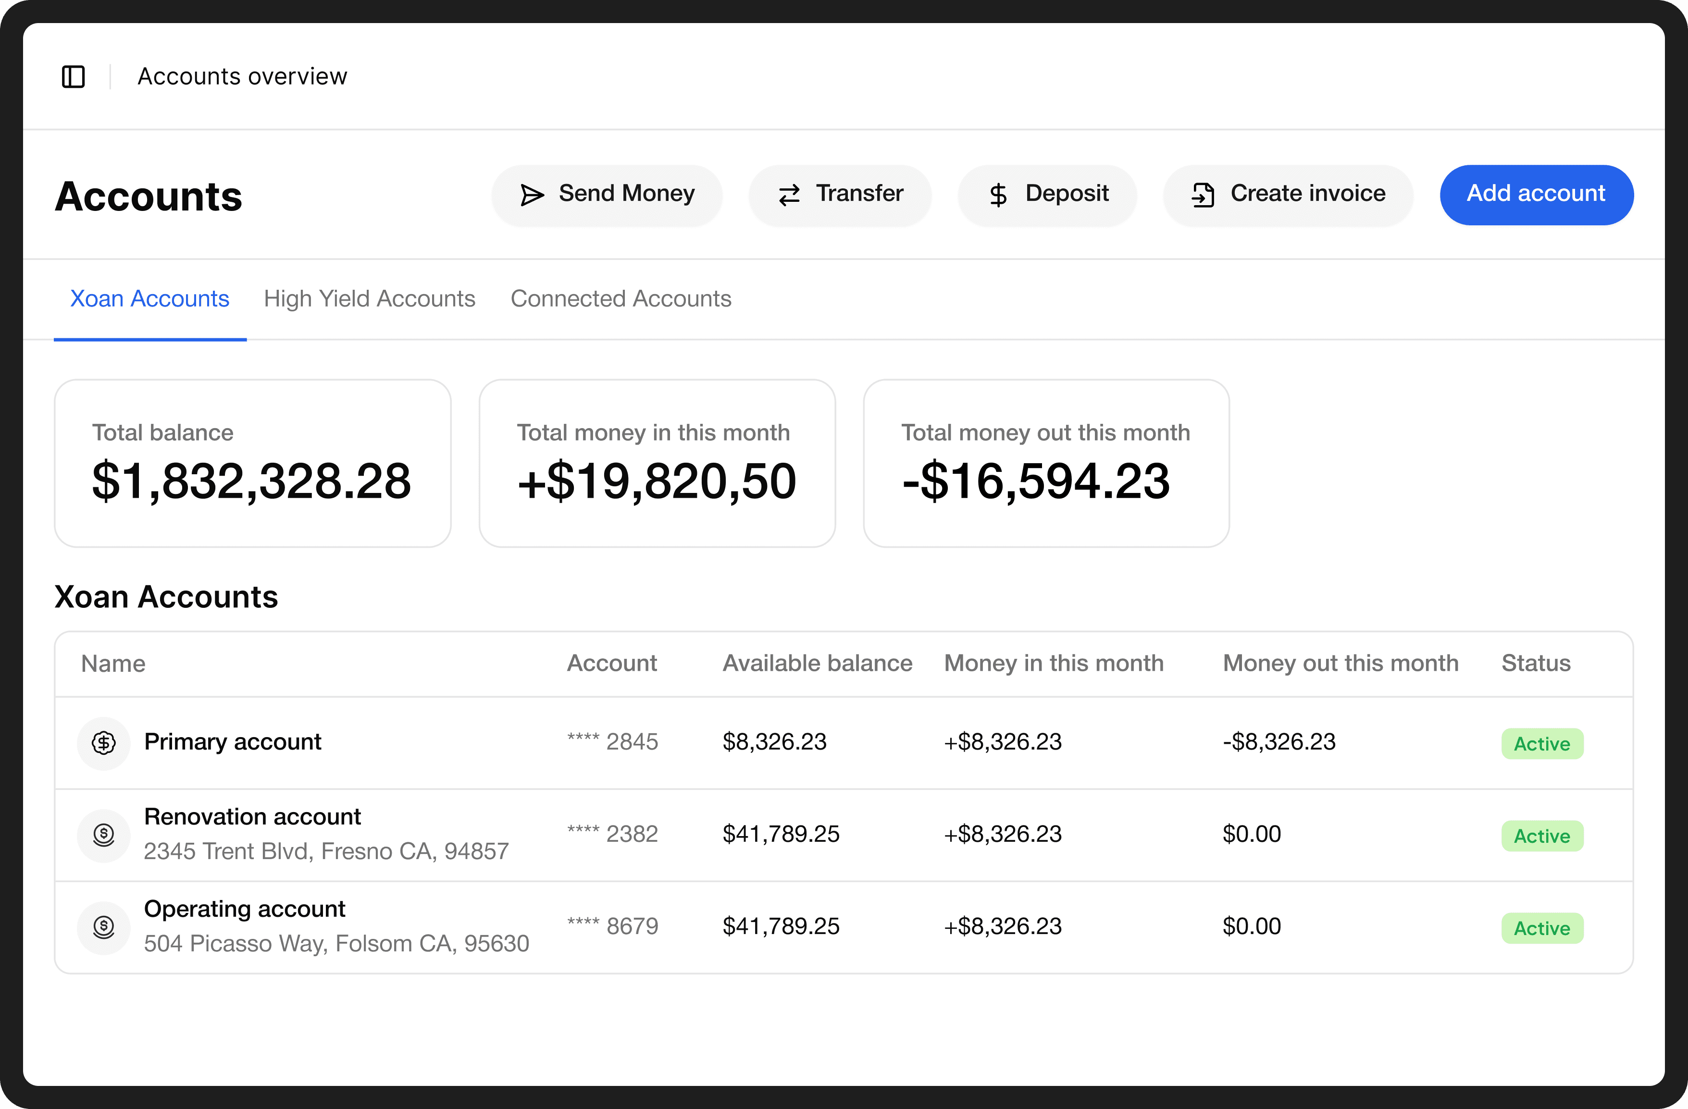Toggle the sidebar panel icon
Image resolution: width=1688 pixels, height=1109 pixels.
coord(73,76)
